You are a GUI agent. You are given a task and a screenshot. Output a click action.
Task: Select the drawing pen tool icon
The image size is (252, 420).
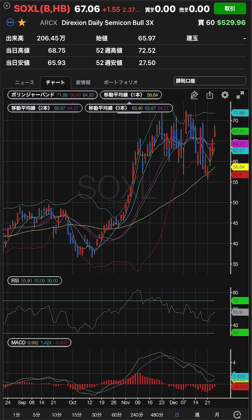194,95
